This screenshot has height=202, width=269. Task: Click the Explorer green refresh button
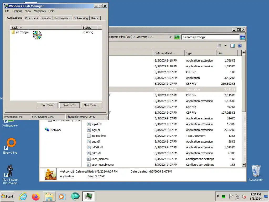tap(177, 37)
